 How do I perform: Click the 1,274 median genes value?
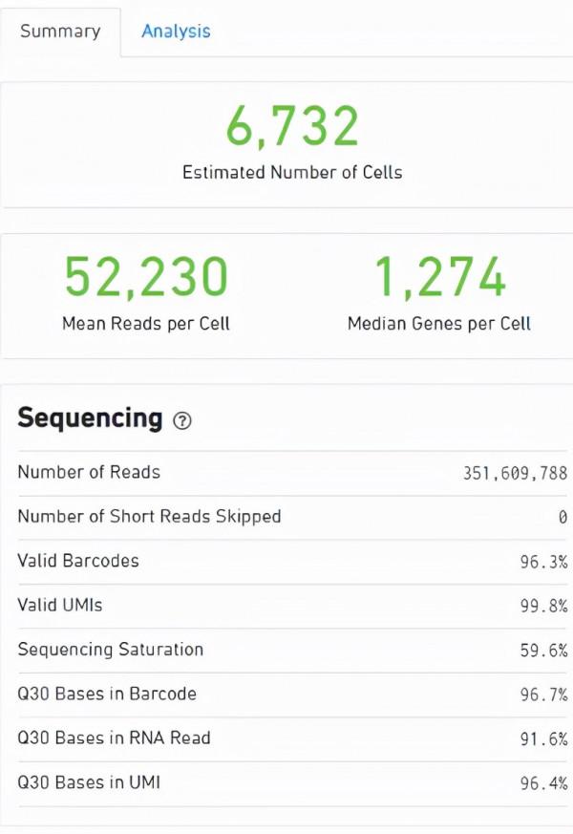coord(439,278)
